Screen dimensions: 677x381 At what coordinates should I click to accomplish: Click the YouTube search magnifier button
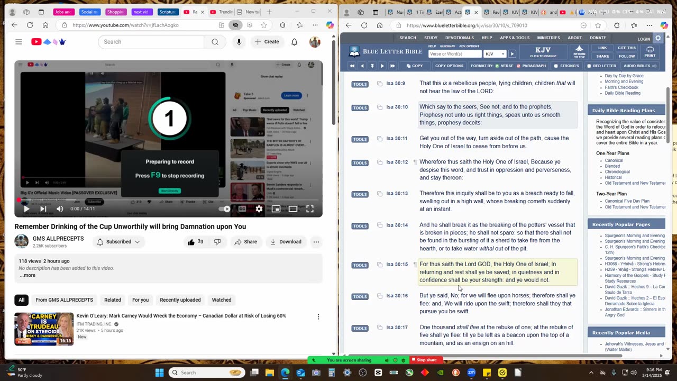pos(215,42)
